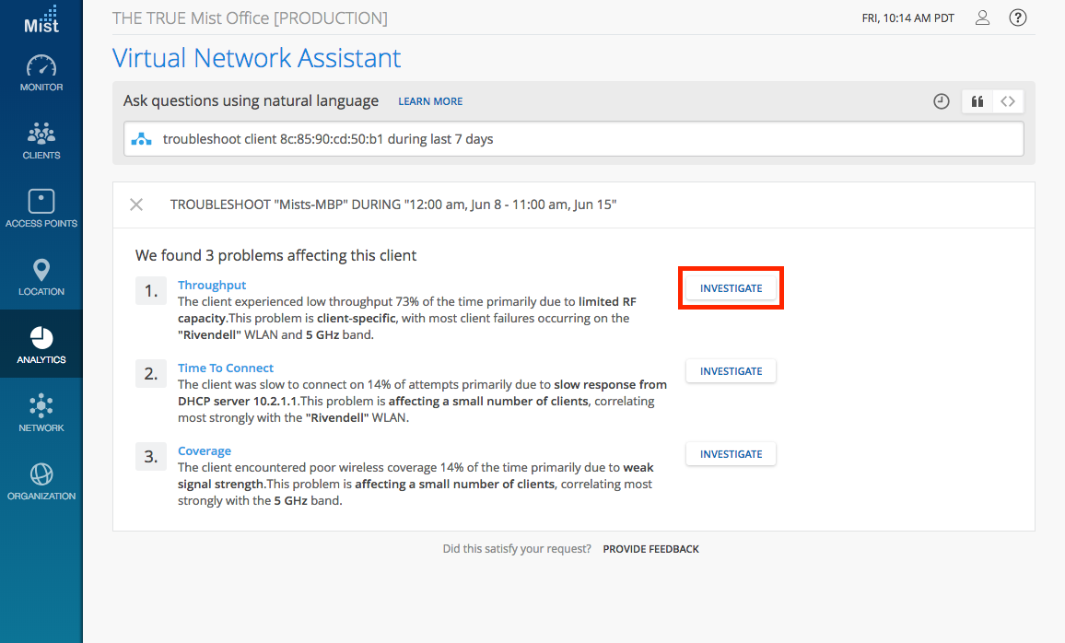Screen dimensions: 1065x643
Task: Open the user account profile icon
Action: pyautogui.click(x=982, y=18)
